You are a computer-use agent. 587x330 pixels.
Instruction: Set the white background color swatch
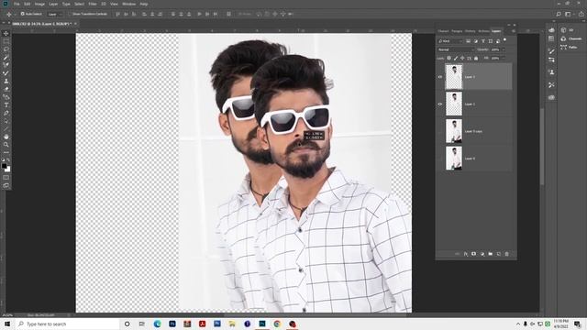(8, 170)
